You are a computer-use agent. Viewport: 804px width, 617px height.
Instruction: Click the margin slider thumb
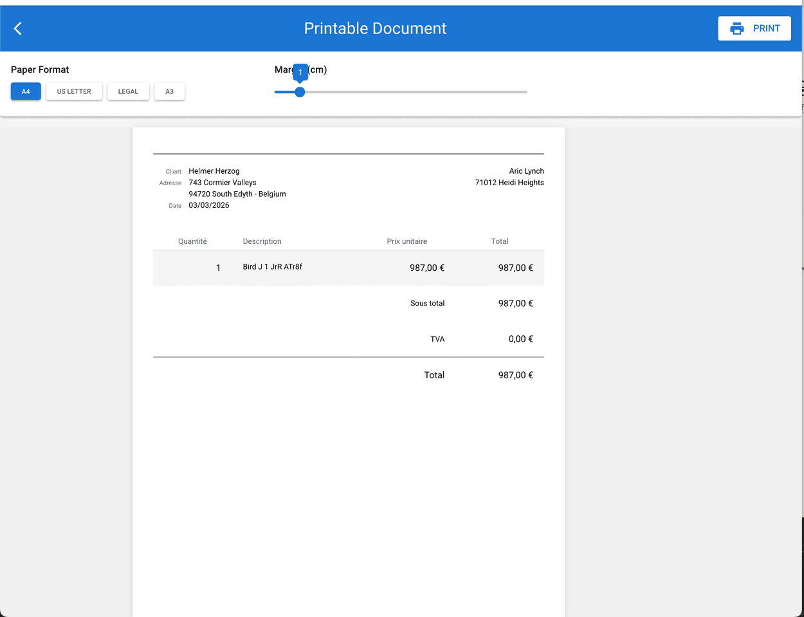click(300, 92)
